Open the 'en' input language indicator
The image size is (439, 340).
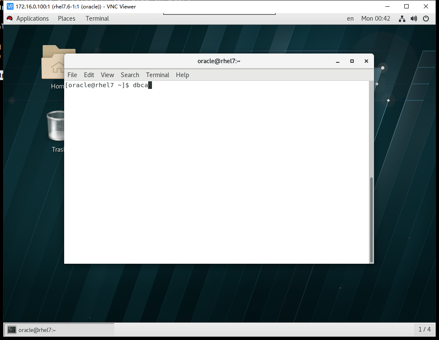[x=350, y=19]
